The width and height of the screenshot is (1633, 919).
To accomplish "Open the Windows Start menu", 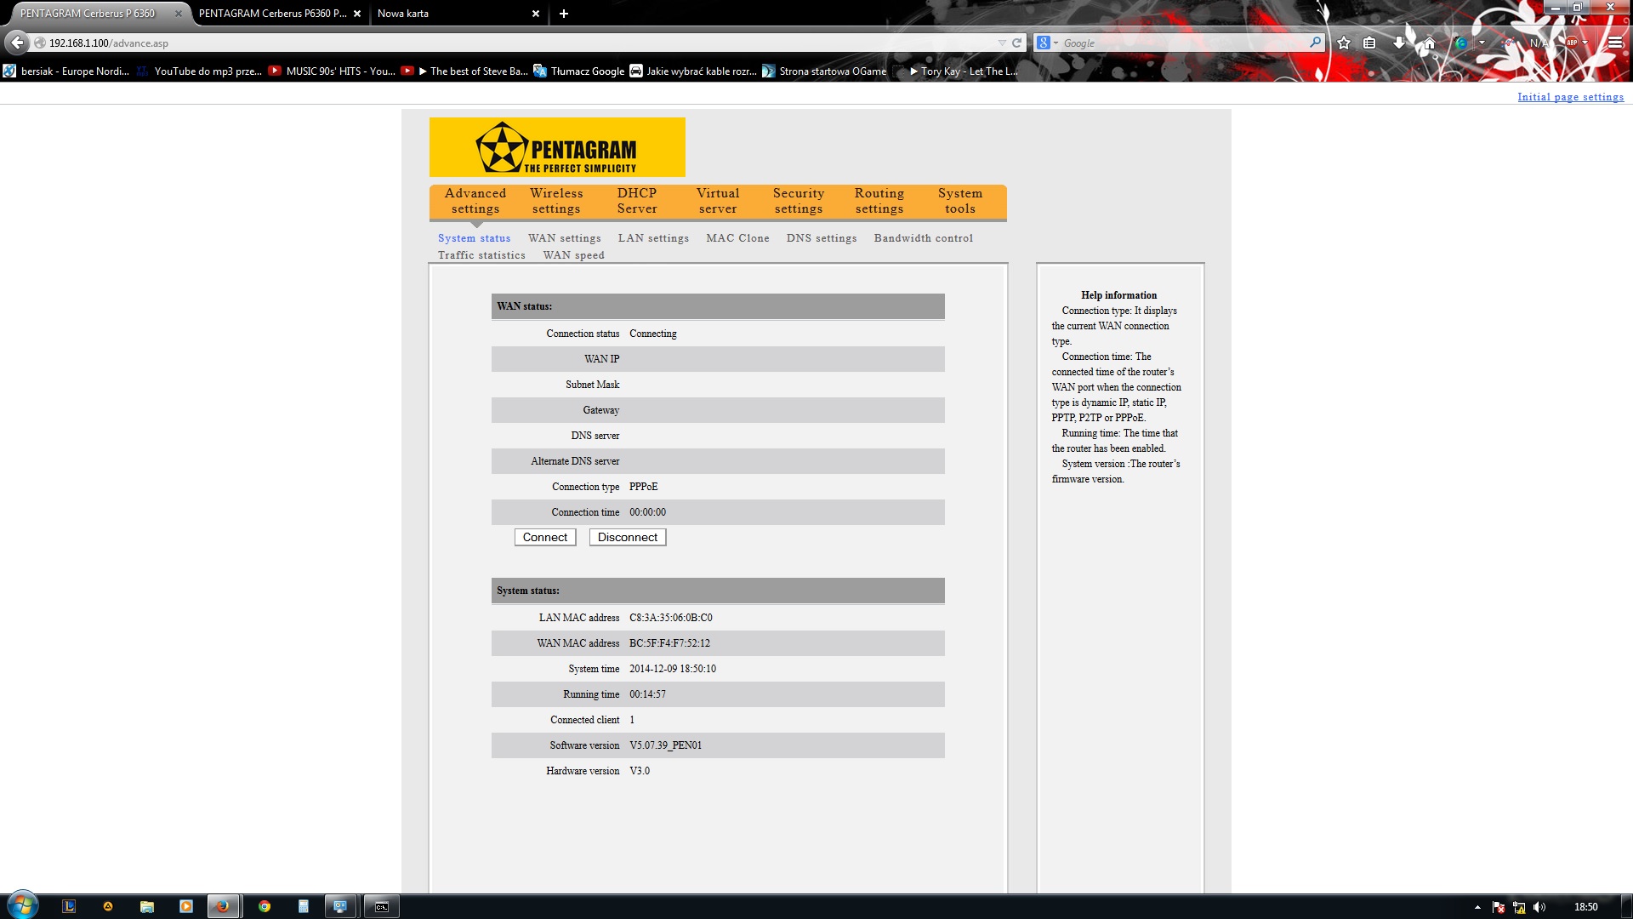I will point(22,905).
